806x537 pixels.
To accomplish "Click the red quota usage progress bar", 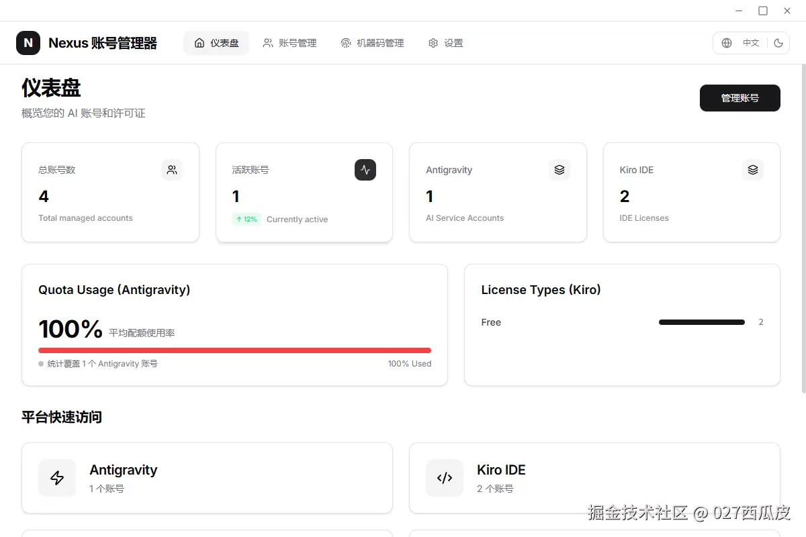I will click(234, 350).
